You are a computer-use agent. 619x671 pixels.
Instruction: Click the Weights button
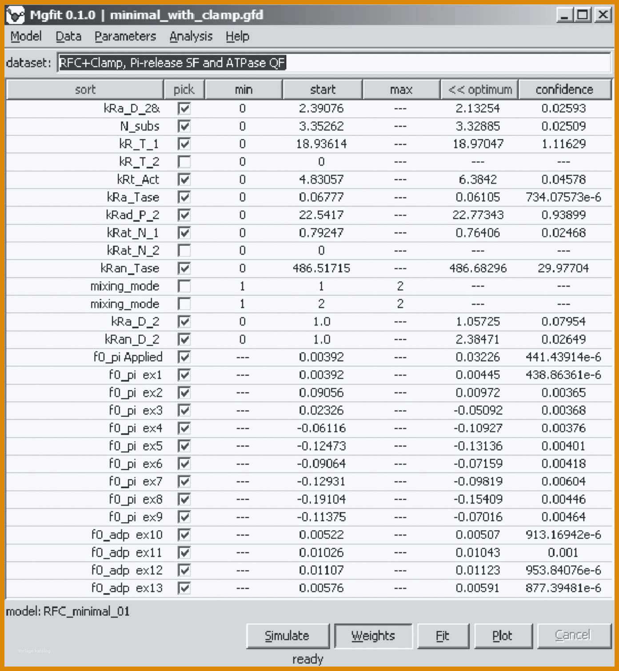tap(373, 636)
